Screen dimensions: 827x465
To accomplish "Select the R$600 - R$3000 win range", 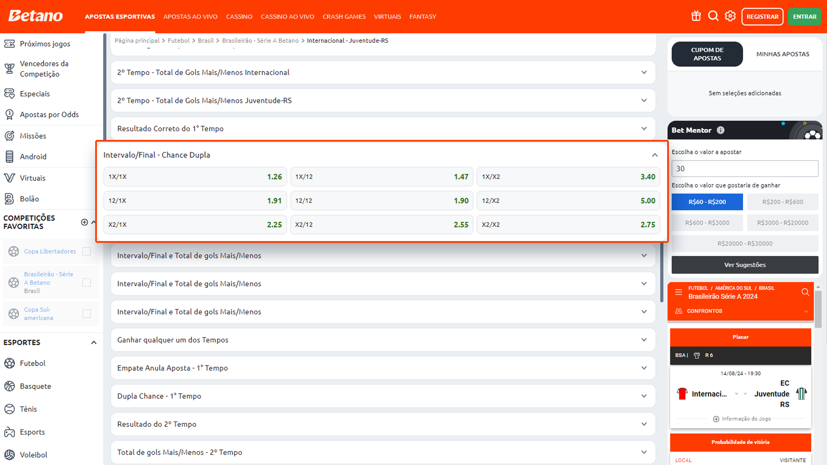I will point(707,223).
